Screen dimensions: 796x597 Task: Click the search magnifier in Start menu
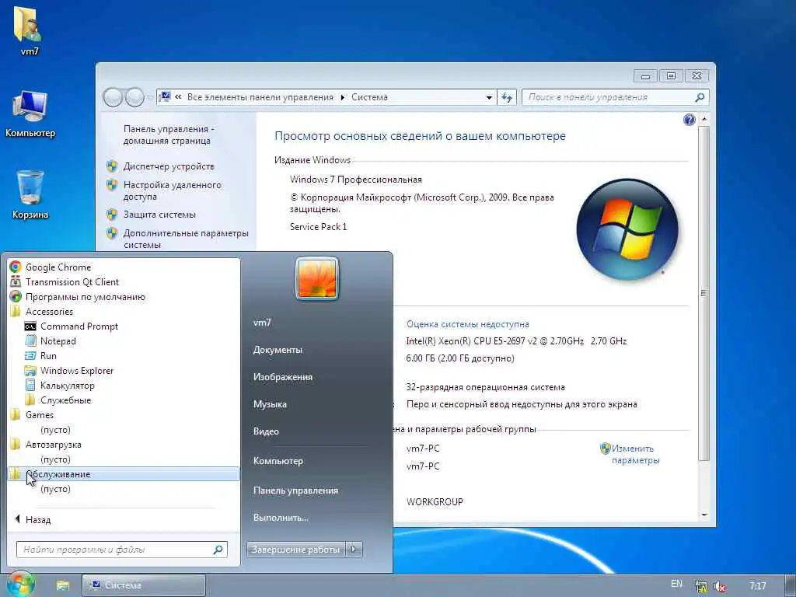tap(218, 550)
